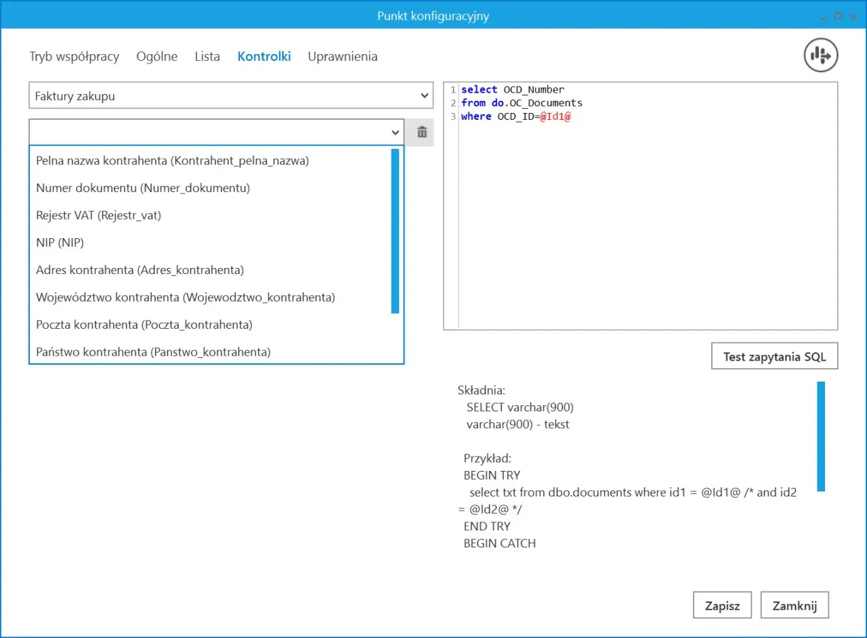Select Województwo kontrahenta option
867x638 pixels.
[x=210, y=297]
